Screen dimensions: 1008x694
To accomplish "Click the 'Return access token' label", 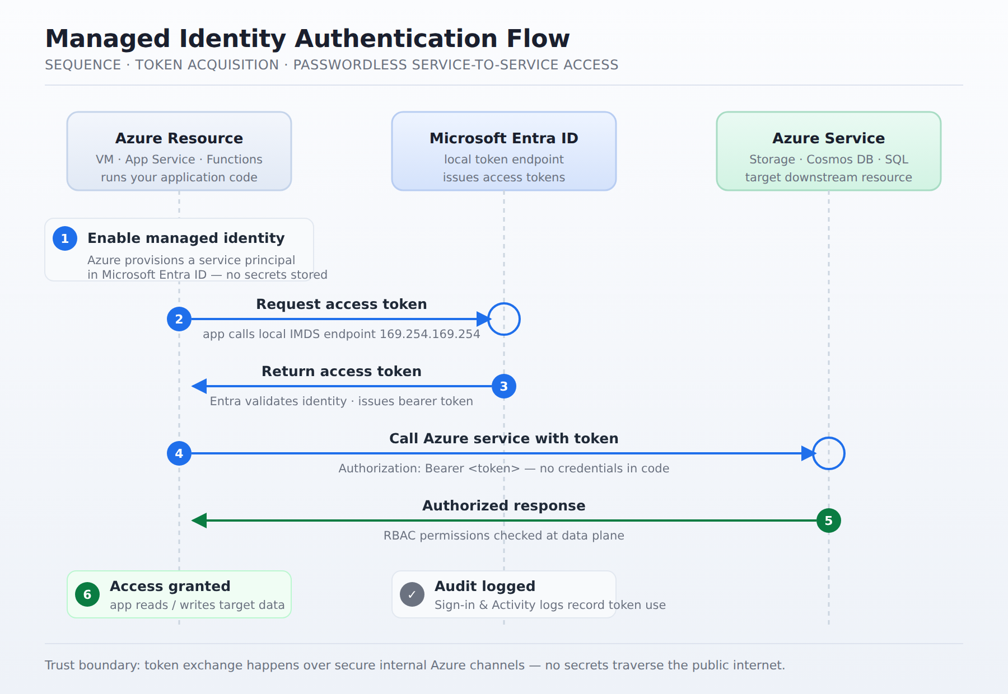I will click(x=342, y=371).
